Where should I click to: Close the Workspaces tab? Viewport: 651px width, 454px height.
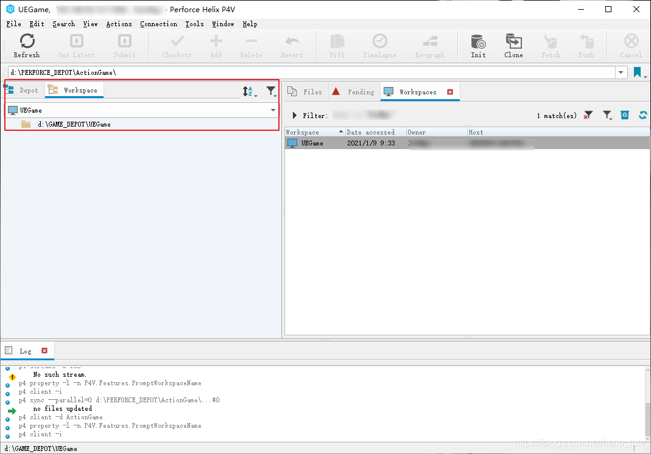pos(450,92)
